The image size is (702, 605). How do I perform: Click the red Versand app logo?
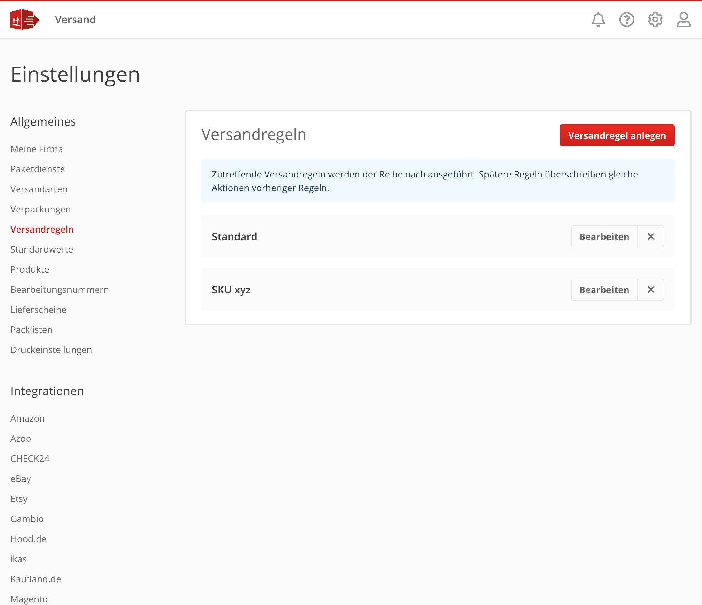tap(25, 19)
